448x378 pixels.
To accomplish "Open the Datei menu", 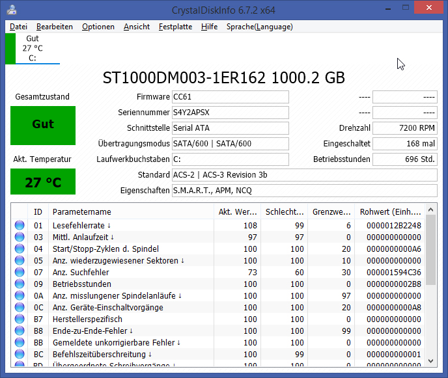I will tap(18, 27).
